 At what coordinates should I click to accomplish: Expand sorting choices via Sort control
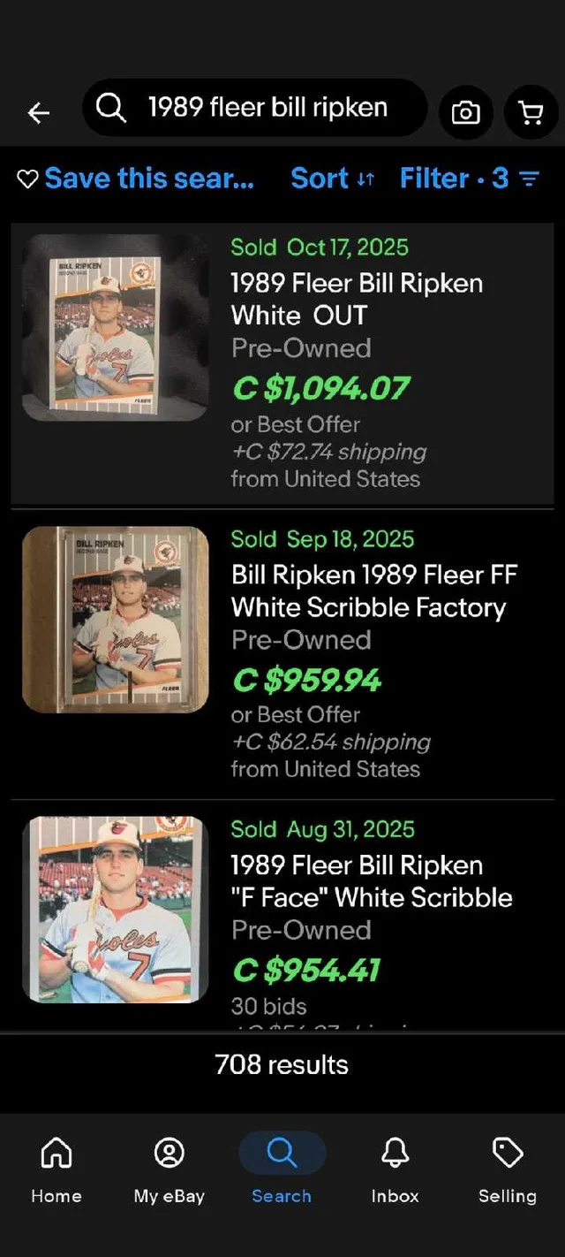[333, 178]
